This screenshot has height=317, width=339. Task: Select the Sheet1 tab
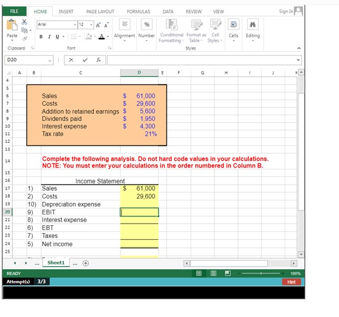pos(56,263)
